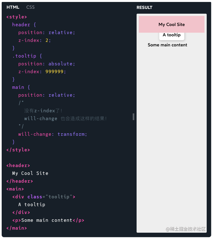
Task: Click the '.tooltip {' selector line
Action: (27, 56)
